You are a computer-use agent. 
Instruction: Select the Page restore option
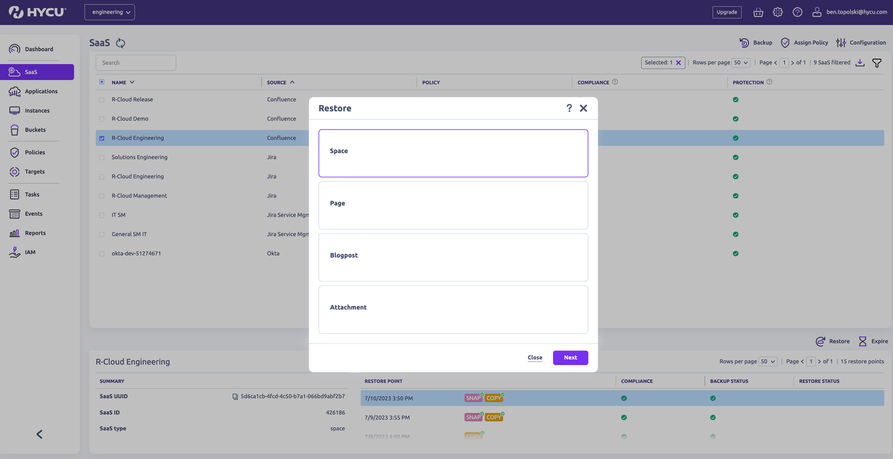coord(453,205)
